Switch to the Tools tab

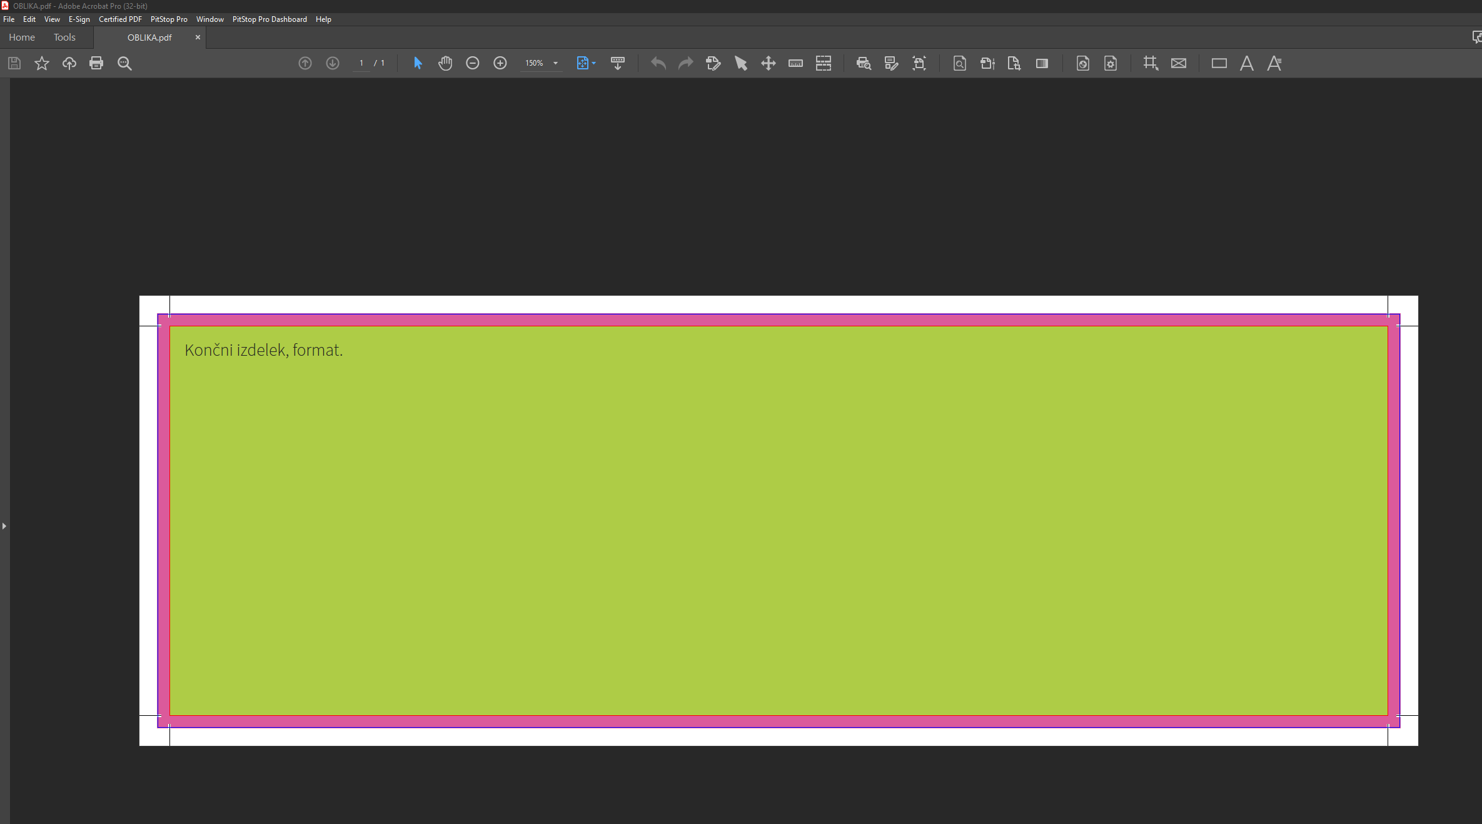coord(64,38)
